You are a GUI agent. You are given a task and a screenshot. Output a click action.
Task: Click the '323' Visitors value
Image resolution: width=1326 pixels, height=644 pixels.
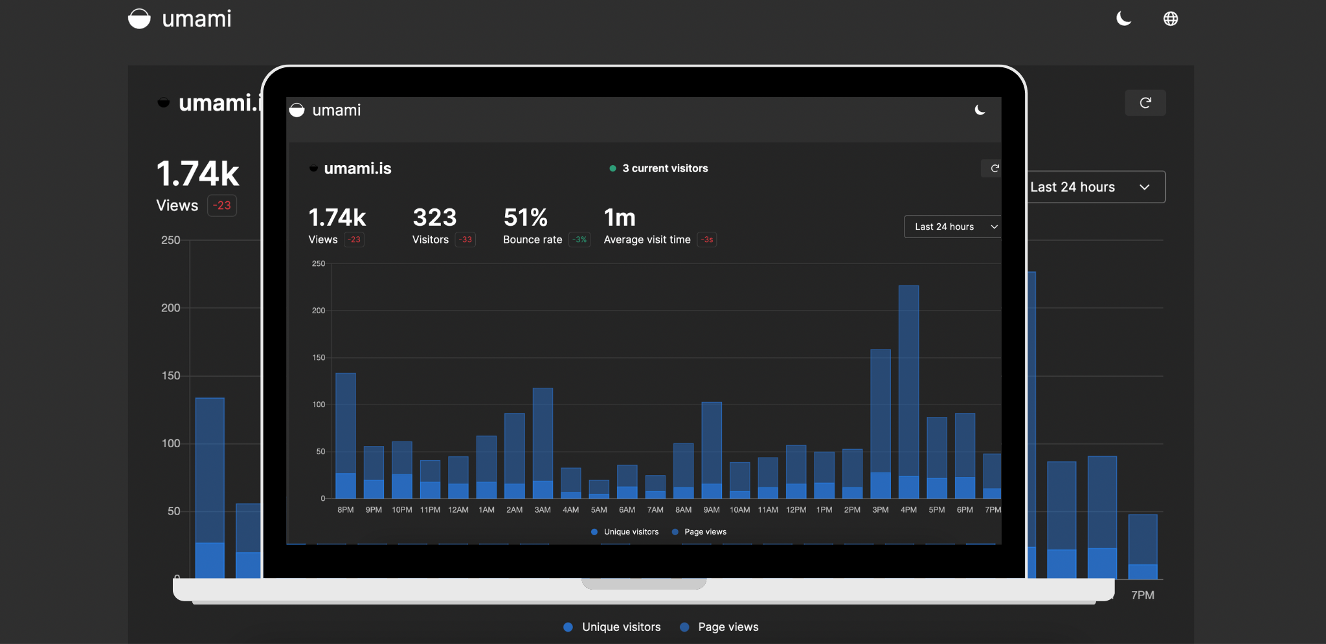(434, 217)
